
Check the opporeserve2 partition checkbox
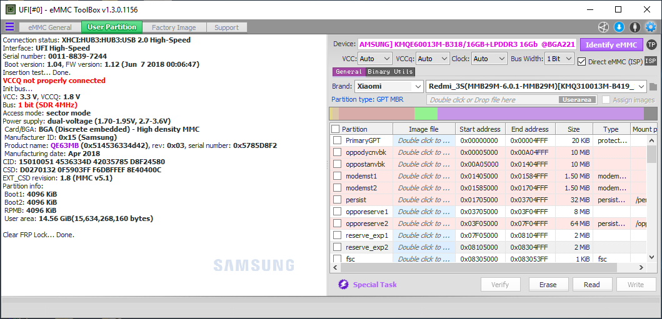click(x=337, y=223)
